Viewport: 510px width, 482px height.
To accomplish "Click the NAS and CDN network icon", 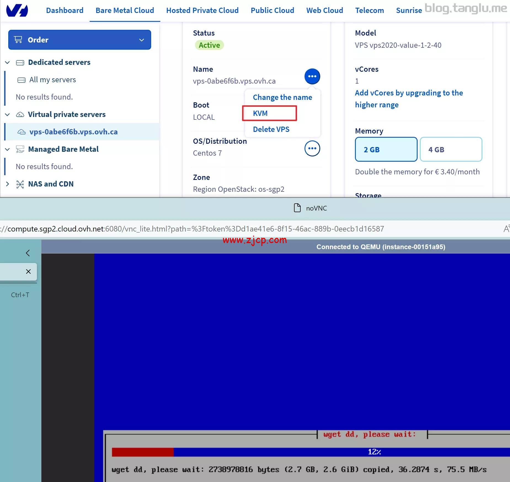I will [x=20, y=184].
